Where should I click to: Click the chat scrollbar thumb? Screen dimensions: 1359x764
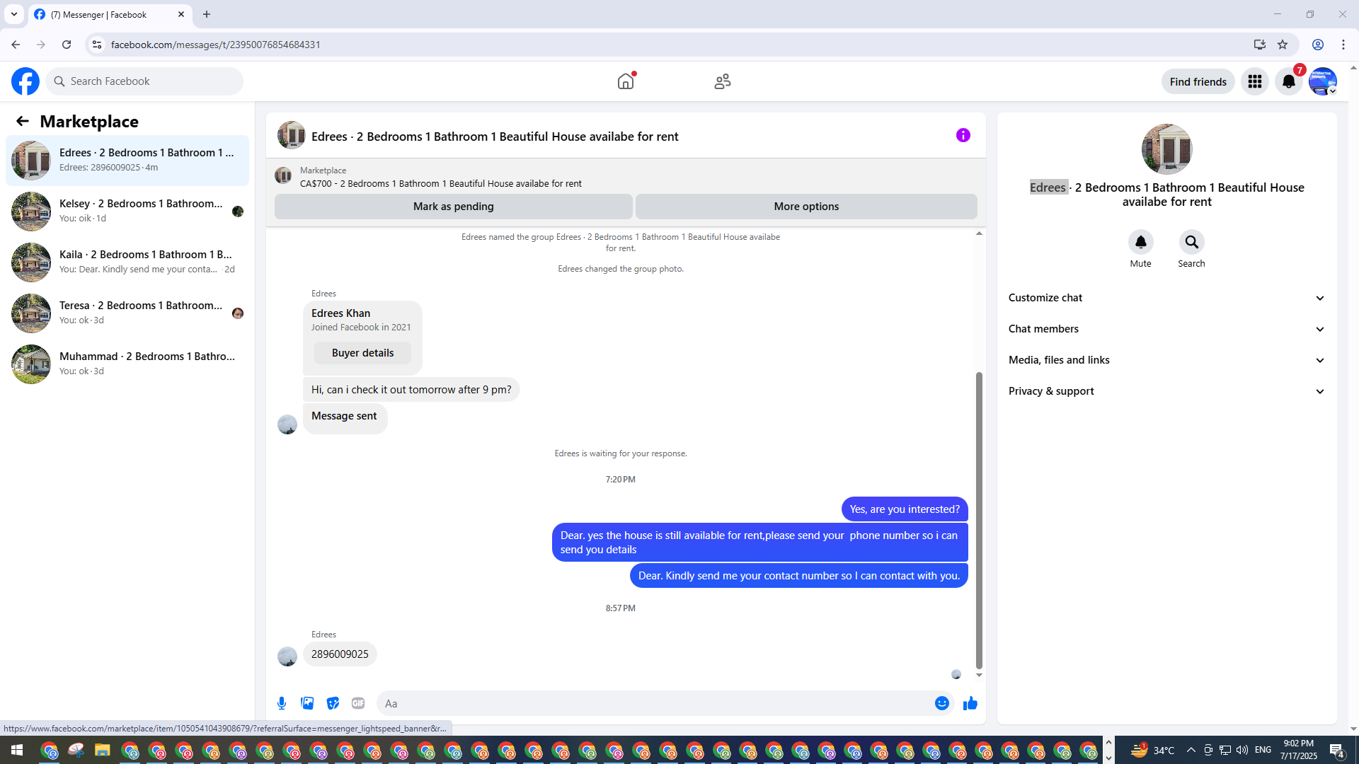979,520
